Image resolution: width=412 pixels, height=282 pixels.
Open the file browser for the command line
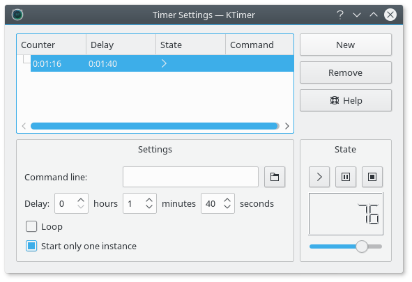(275, 177)
